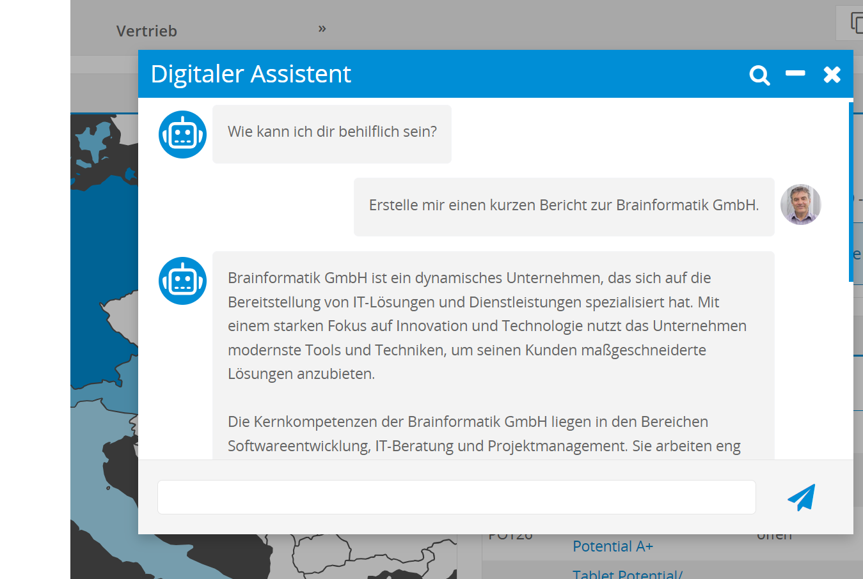Viewport: 863px width, 579px height.
Task: Click the chat scrollbar in assistant window
Action: (851, 192)
